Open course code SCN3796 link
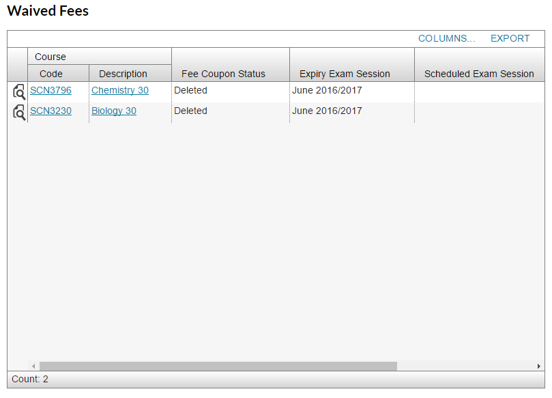The image size is (552, 398). [50, 90]
